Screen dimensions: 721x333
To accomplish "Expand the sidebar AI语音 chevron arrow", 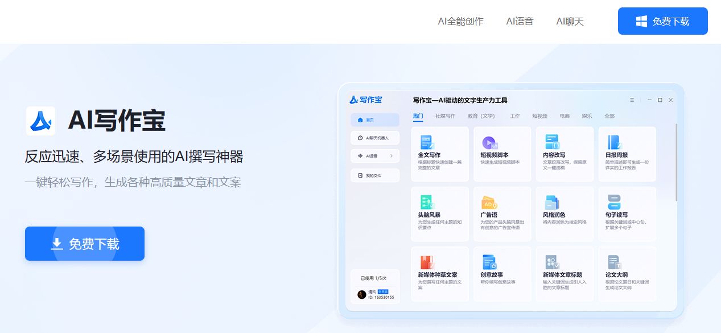I will click(x=391, y=156).
